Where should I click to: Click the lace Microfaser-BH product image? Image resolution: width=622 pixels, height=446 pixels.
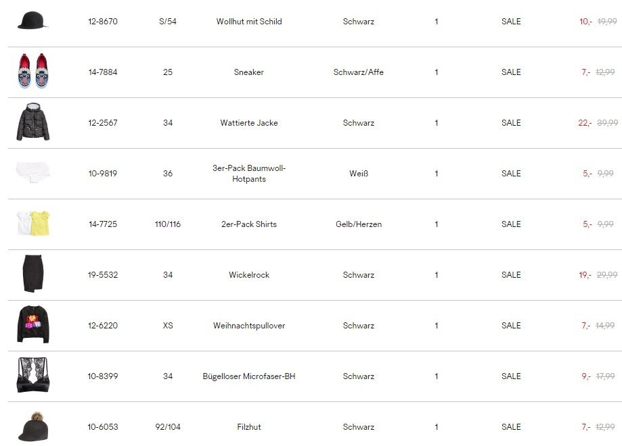tap(33, 375)
